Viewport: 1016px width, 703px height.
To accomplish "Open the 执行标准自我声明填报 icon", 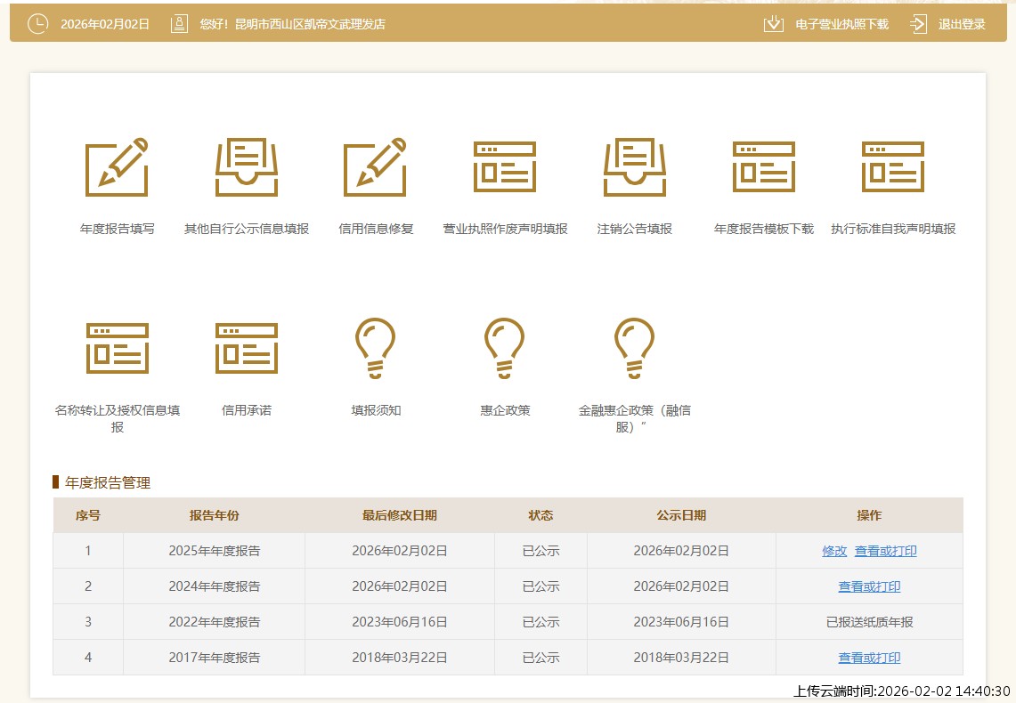I will (x=893, y=168).
